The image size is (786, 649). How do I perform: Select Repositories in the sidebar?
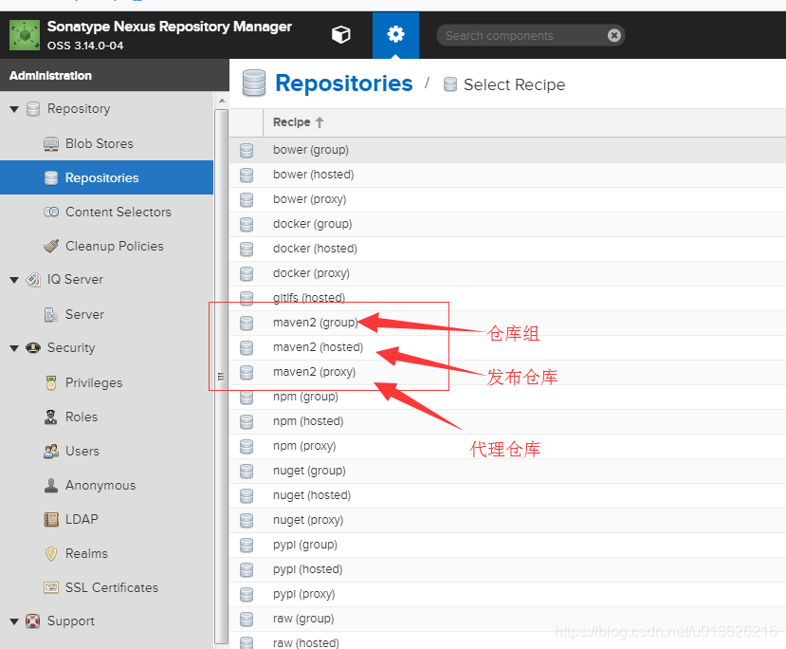[106, 177]
